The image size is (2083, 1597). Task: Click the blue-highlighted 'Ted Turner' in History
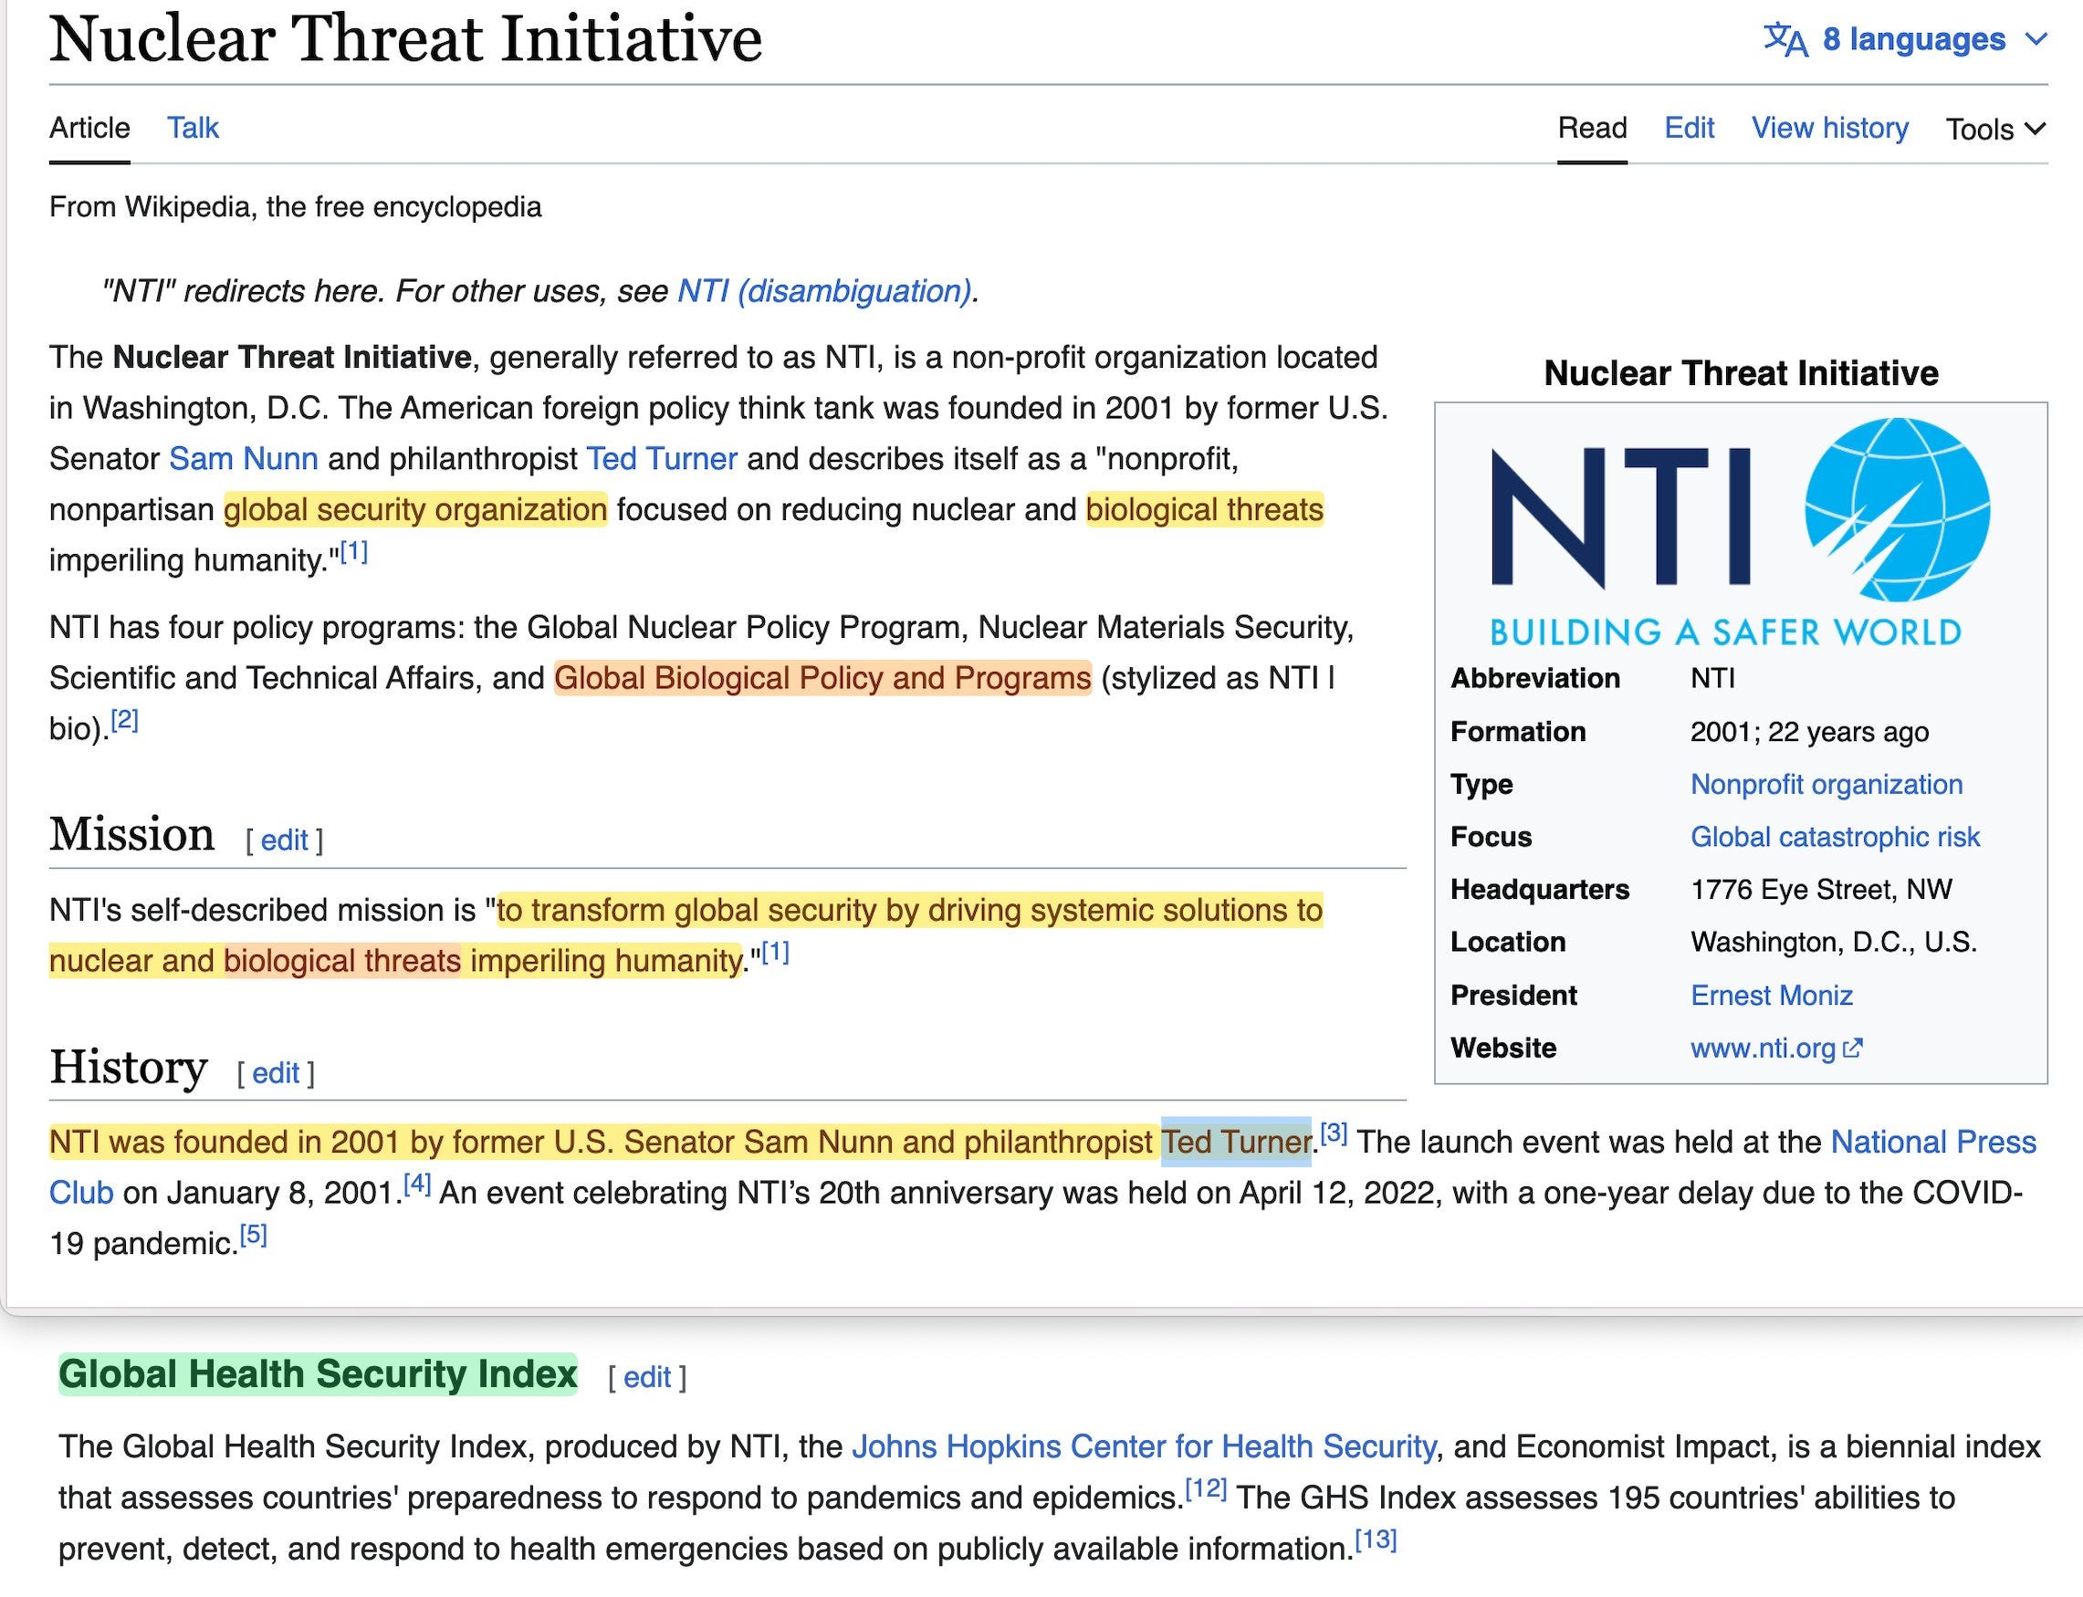coord(1236,1142)
